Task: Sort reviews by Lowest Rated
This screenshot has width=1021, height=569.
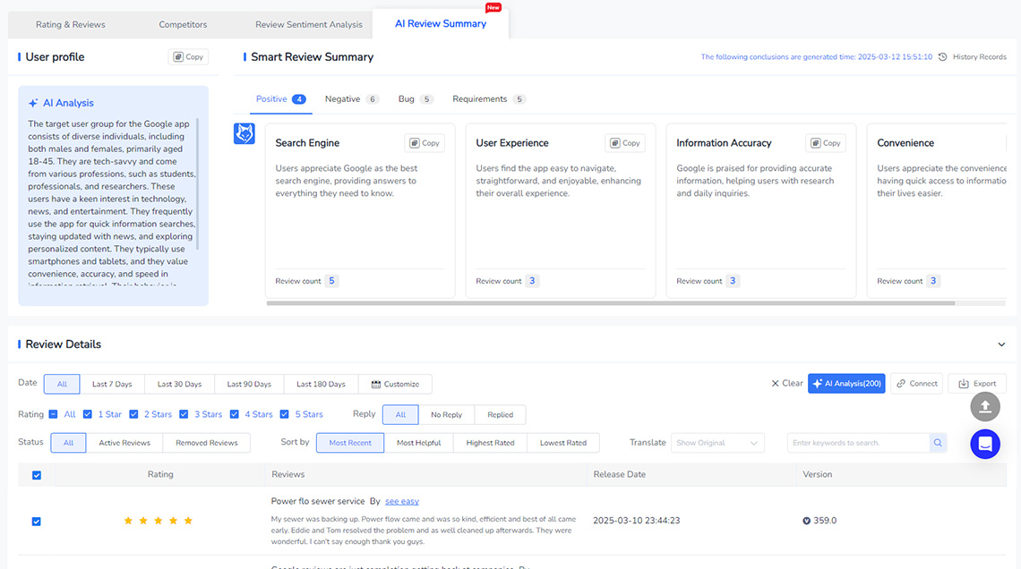Action: tap(563, 443)
